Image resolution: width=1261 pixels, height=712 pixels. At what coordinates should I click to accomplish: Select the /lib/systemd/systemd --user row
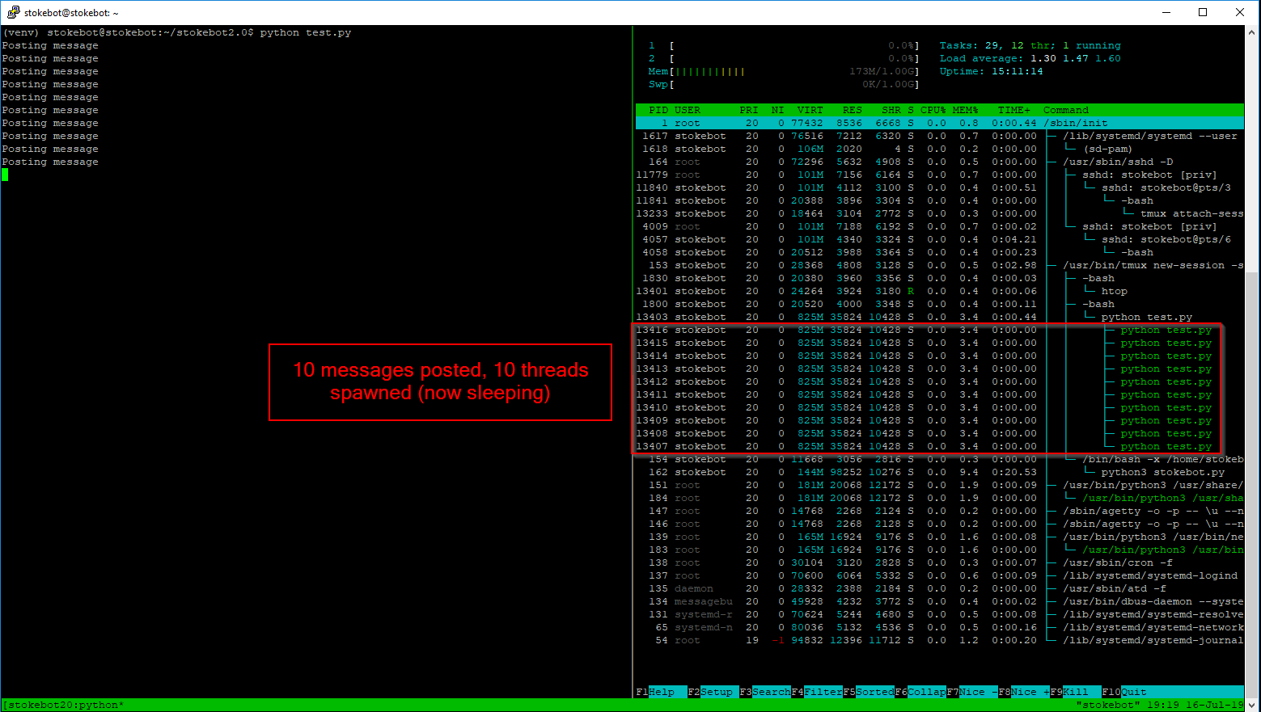click(x=940, y=136)
